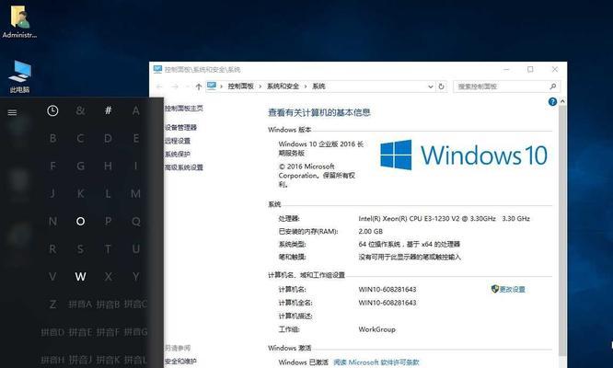613x368 pixels.
Task: Click breadcrumb chevron after 系统和安全
Action: pyautogui.click(x=306, y=86)
